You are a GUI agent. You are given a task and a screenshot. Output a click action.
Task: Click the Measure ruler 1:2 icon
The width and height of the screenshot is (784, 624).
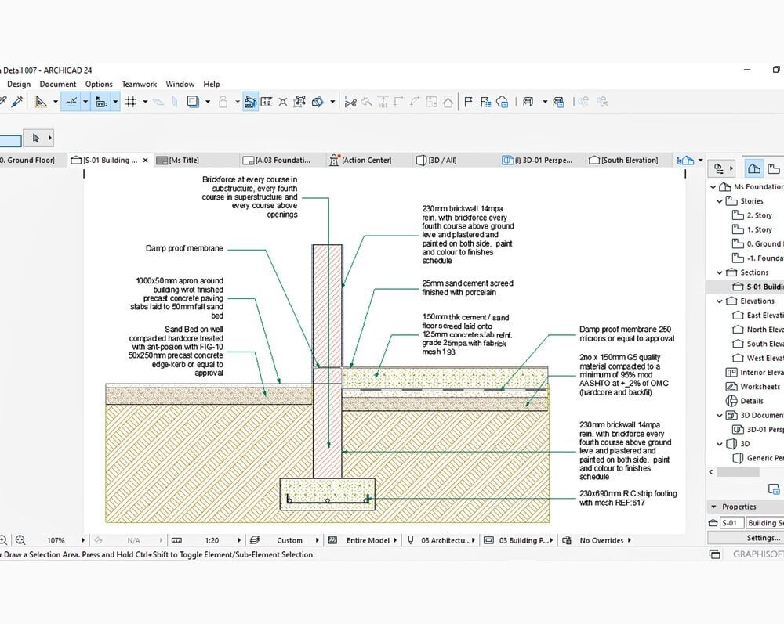coord(267,102)
